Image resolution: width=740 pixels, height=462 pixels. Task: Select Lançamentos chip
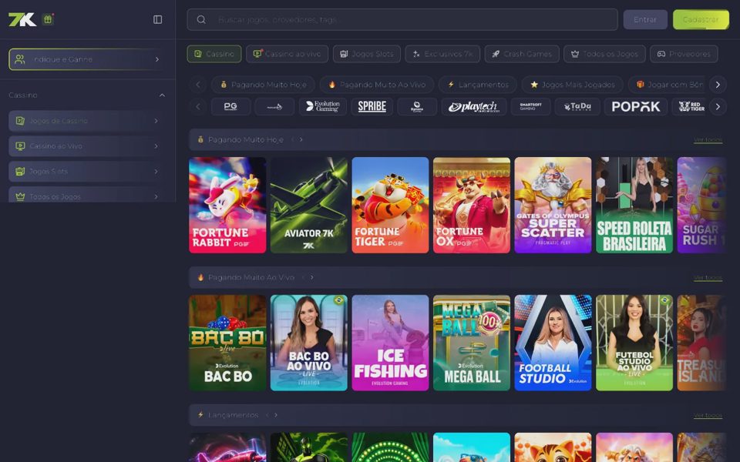point(478,85)
